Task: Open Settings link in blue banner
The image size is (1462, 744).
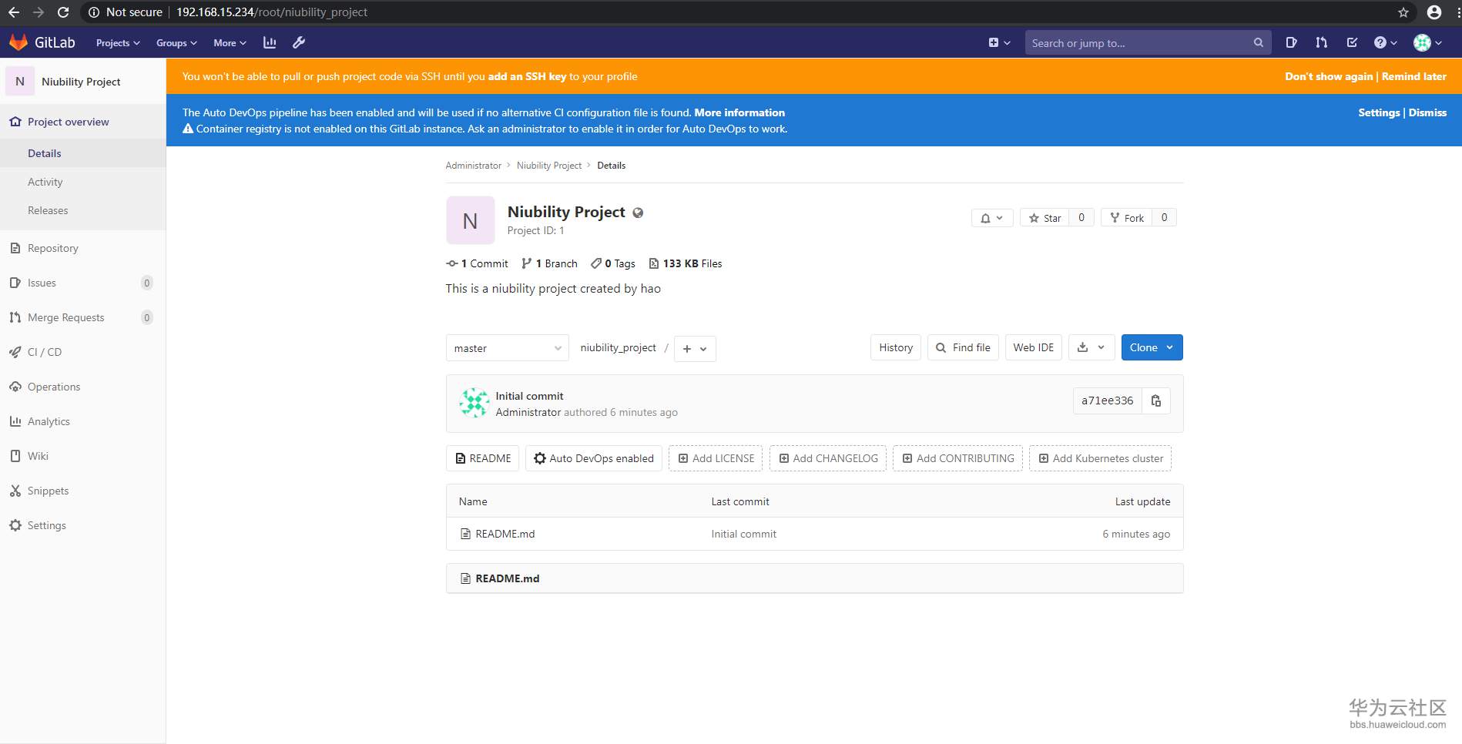Action: 1379,112
